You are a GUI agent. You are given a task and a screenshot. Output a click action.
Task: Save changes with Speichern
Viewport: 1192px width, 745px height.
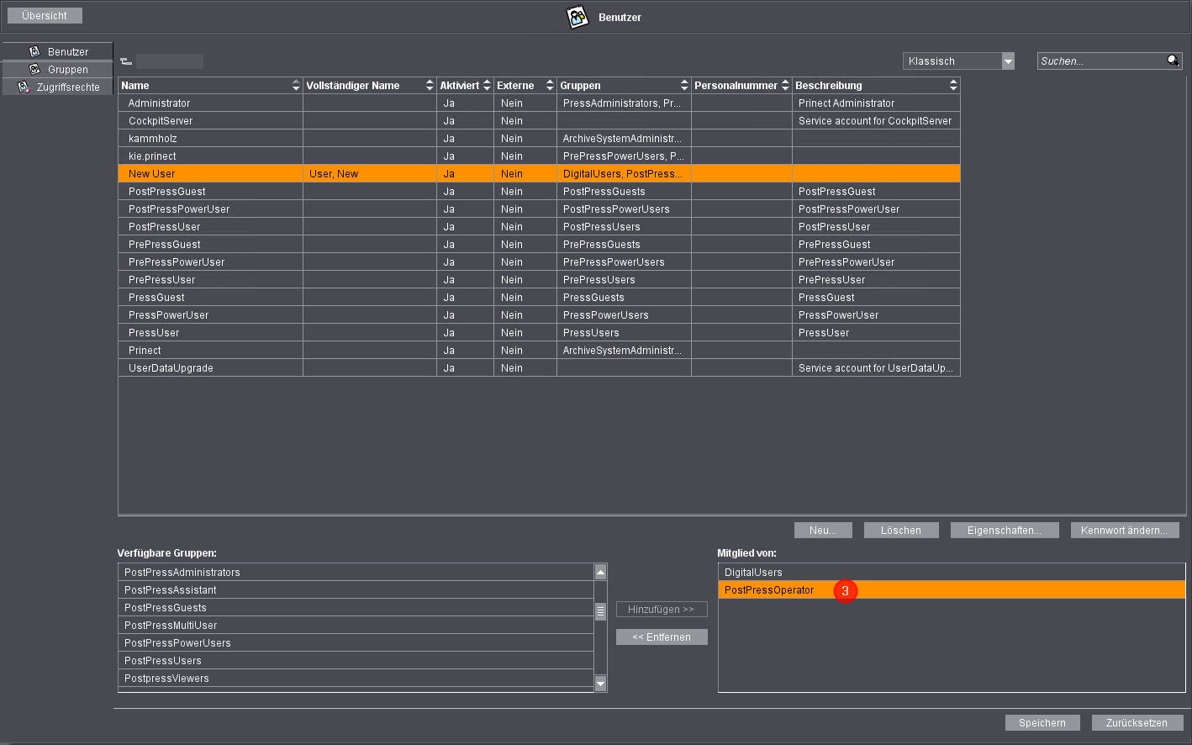(x=1042, y=722)
